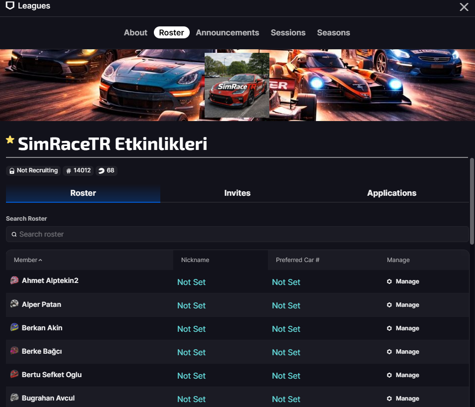The height and width of the screenshot is (407, 475).
Task: Click the yellow favorite star beside league name
Action: [10, 140]
